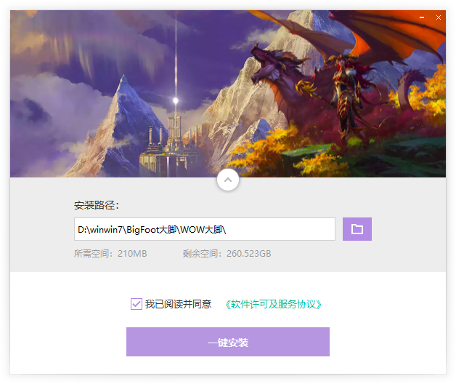The width and height of the screenshot is (456, 384).
Task: Uncheck the 我已阅读并同意 agreement checkbox
Action: pos(136,304)
